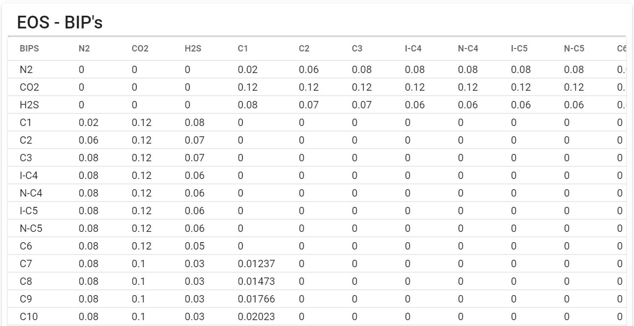Click the I-C4 column header
This screenshot has height=326, width=634.
(x=413, y=49)
